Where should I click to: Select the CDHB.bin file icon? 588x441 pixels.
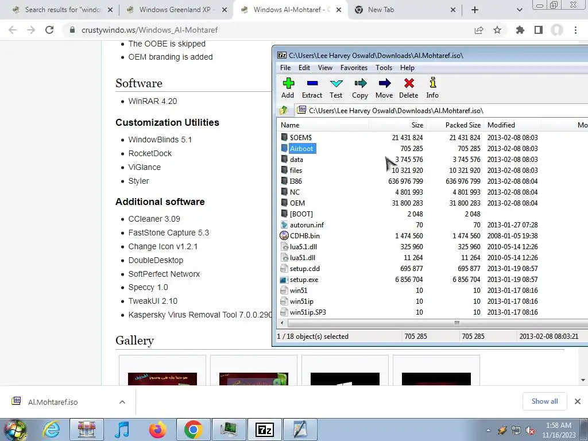(x=284, y=235)
